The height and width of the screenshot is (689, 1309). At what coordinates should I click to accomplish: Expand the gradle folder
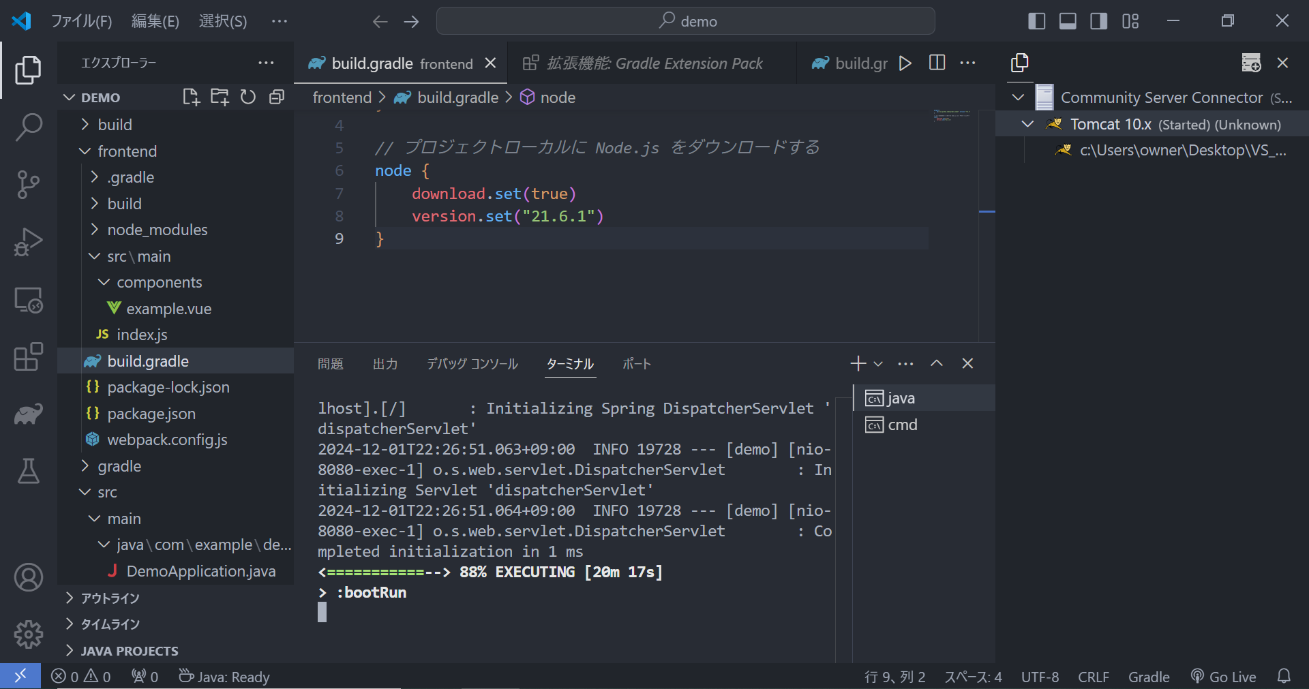(175, 466)
